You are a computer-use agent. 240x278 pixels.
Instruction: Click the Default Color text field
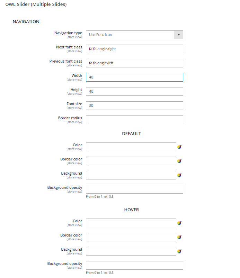tap(131, 147)
